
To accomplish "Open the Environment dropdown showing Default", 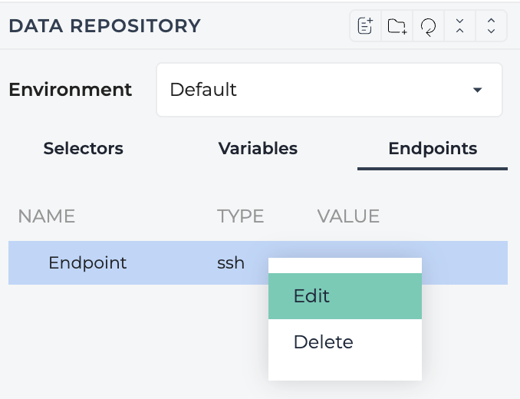I will point(329,90).
